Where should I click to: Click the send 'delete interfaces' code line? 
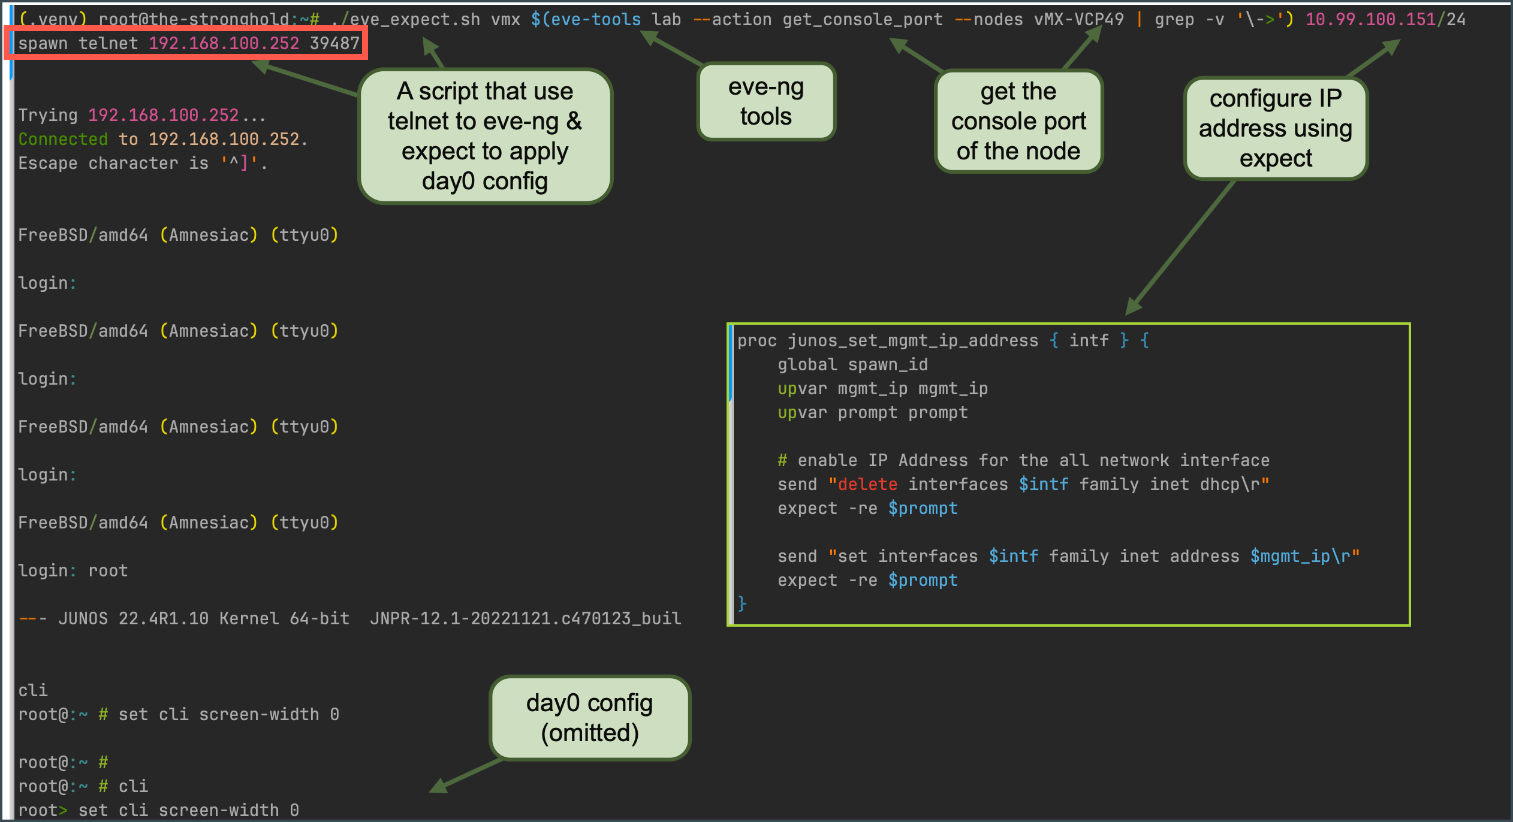click(x=1023, y=484)
